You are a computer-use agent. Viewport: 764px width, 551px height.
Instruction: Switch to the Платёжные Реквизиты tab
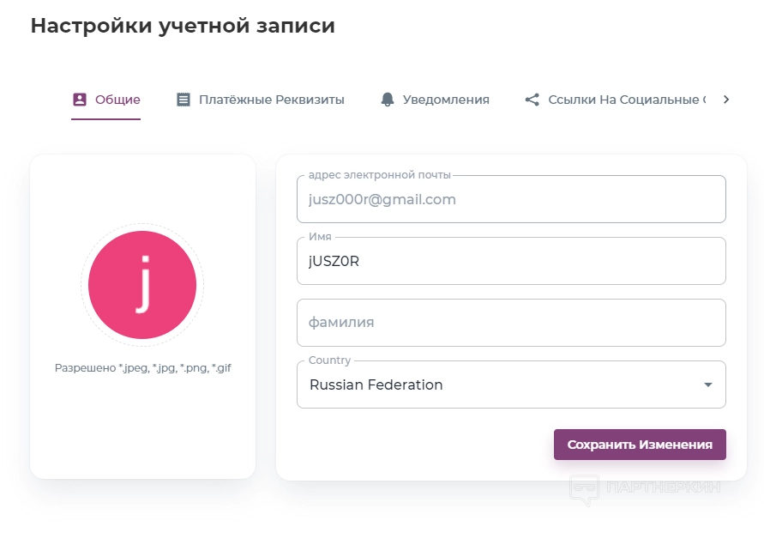click(271, 100)
